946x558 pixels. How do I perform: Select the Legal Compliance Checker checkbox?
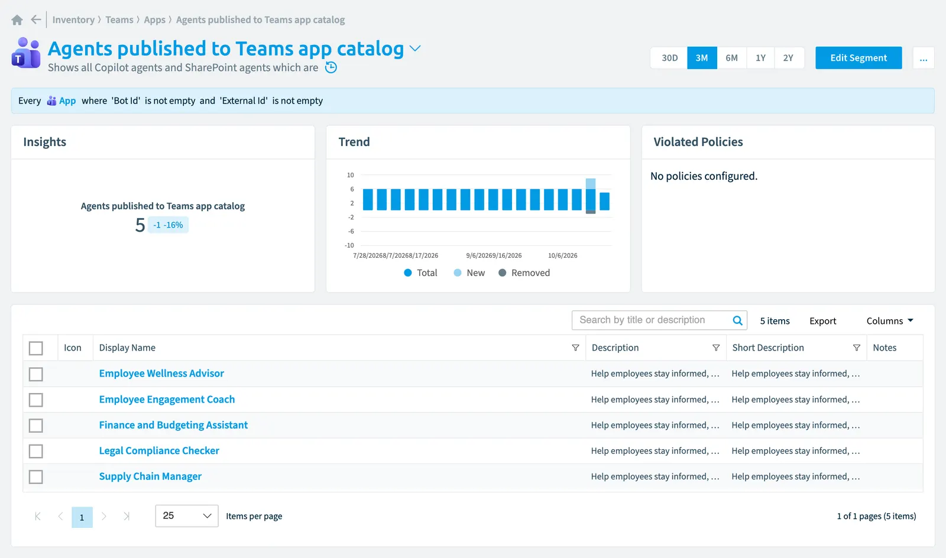click(36, 452)
